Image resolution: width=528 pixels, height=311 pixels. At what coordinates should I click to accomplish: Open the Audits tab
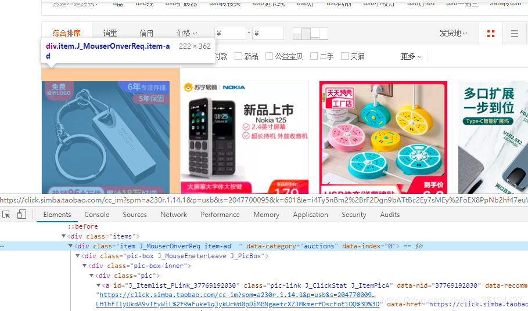[390, 215]
